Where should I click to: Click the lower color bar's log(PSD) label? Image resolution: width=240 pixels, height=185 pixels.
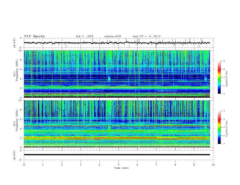(227, 129)
